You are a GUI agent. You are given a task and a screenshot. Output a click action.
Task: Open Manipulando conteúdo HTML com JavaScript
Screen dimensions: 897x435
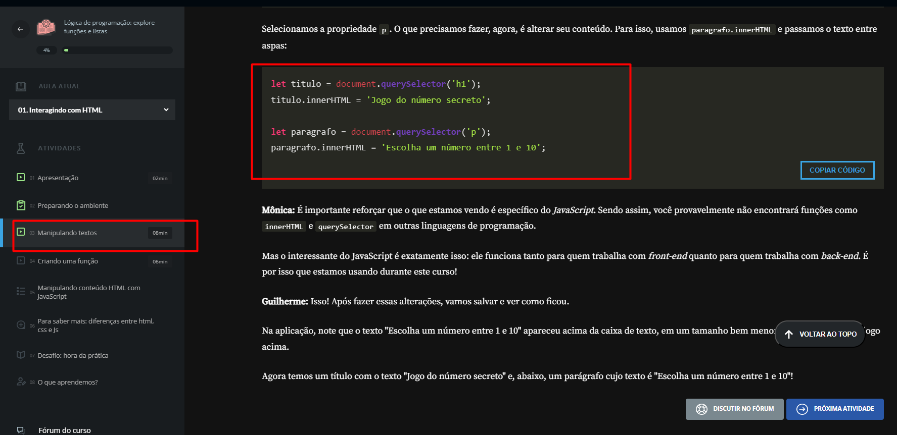(x=89, y=292)
